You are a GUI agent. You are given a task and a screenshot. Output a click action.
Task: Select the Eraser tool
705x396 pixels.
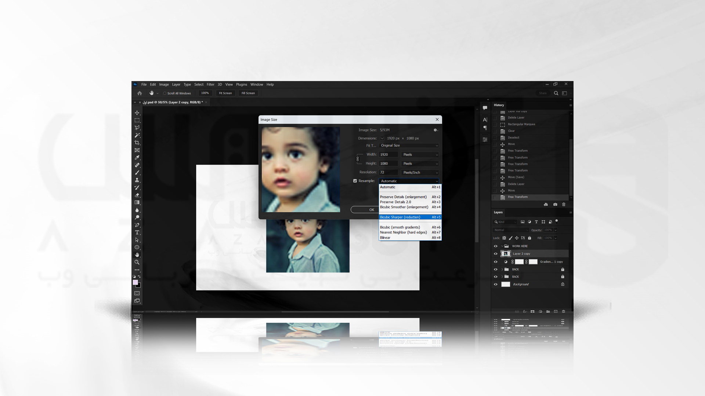137,195
